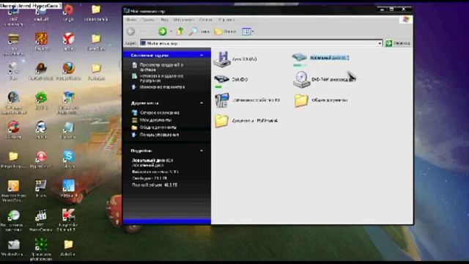Select the orange Origin desktop shortcut

[x=68, y=10]
